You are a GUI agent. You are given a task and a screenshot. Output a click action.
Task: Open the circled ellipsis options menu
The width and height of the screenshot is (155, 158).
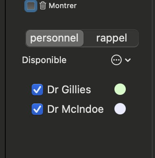116,60
